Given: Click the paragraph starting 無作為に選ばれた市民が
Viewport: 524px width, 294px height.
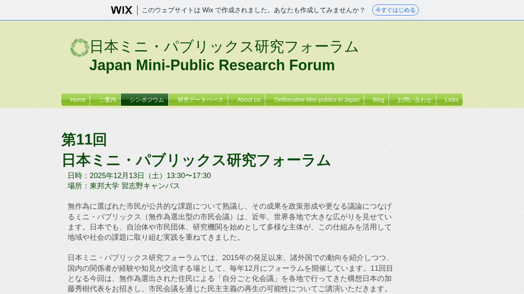Looking at the screenshot, I should click(x=230, y=222).
